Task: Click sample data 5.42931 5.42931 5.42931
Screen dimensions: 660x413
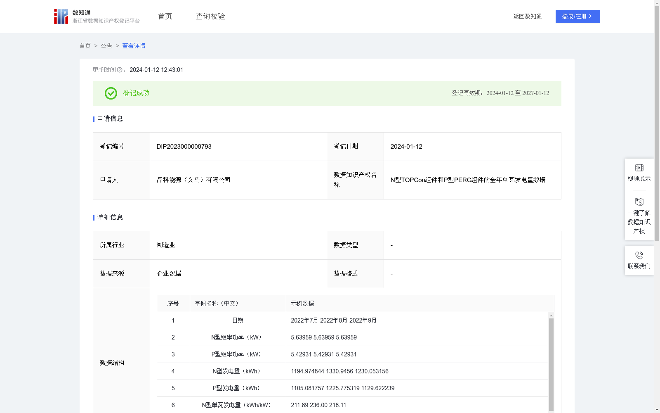Action: click(x=324, y=354)
